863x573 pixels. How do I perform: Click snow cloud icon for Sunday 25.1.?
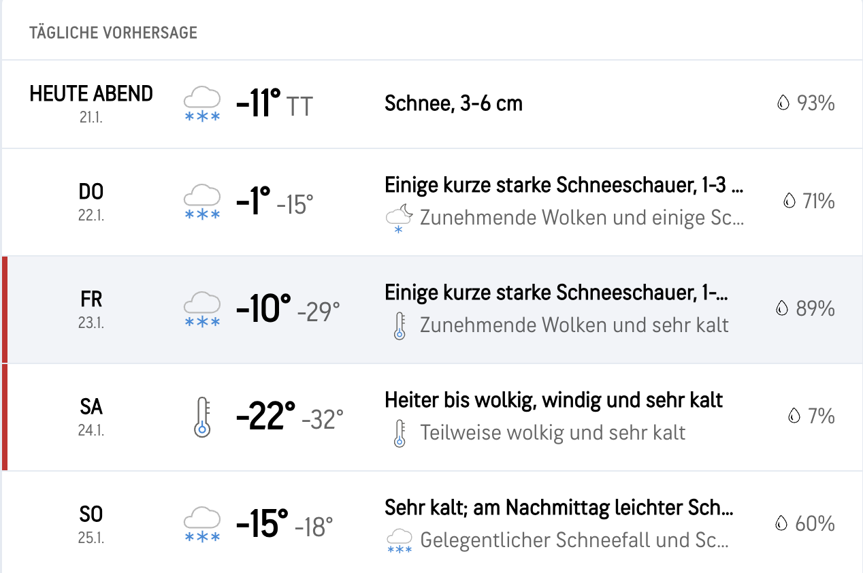202,525
